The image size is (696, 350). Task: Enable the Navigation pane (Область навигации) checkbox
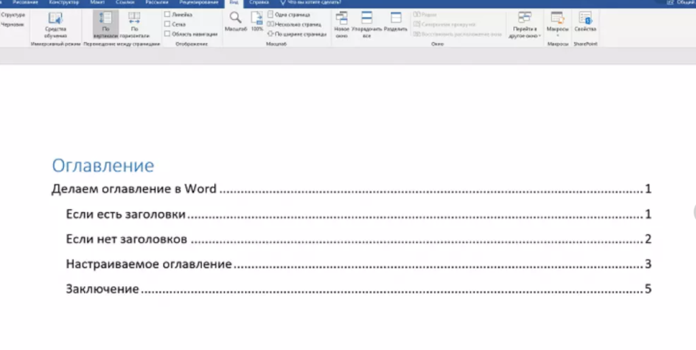(167, 33)
